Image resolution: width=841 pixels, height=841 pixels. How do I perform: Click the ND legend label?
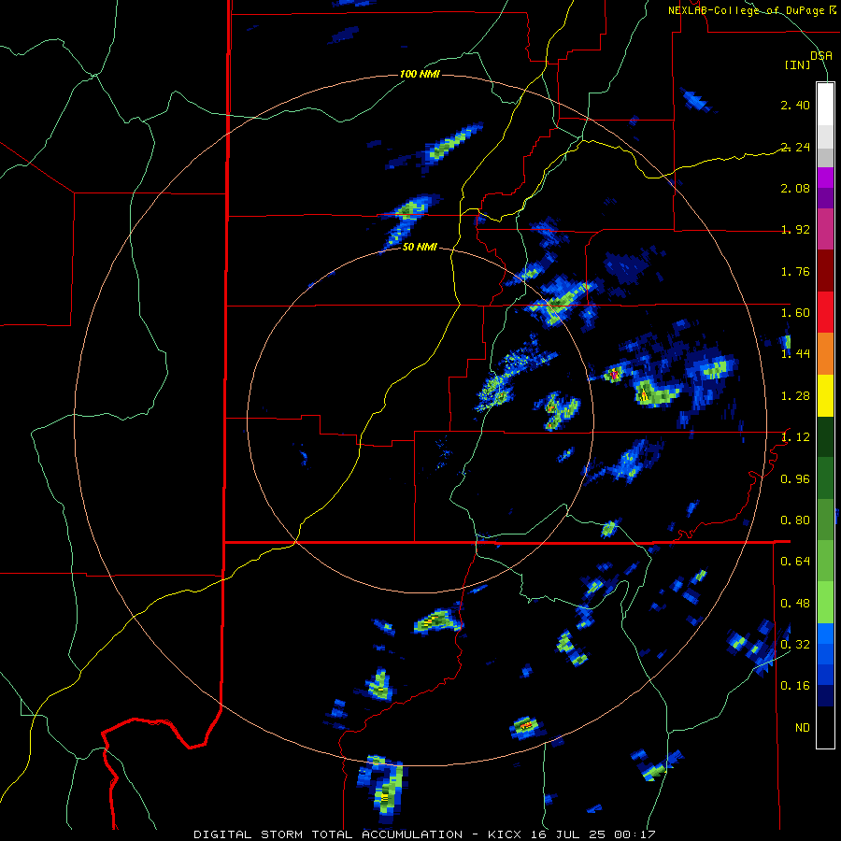click(803, 728)
